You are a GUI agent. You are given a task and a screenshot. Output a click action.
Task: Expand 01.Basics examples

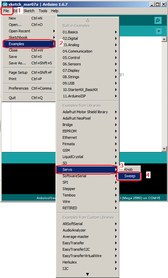tap(88, 32)
